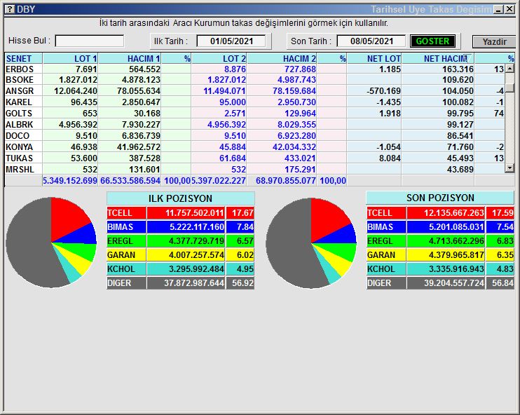Sort by the NET HACIM column header

[438, 59]
